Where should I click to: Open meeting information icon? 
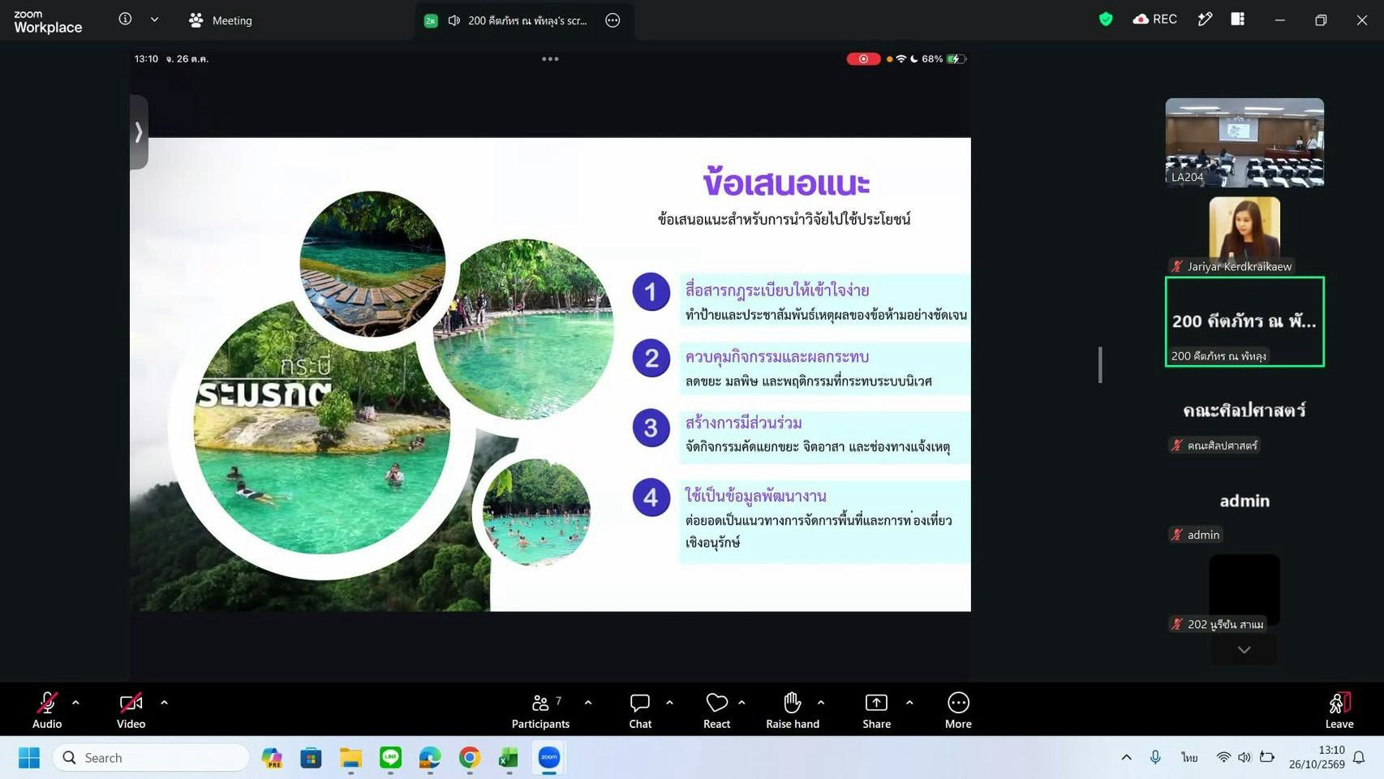tap(125, 19)
